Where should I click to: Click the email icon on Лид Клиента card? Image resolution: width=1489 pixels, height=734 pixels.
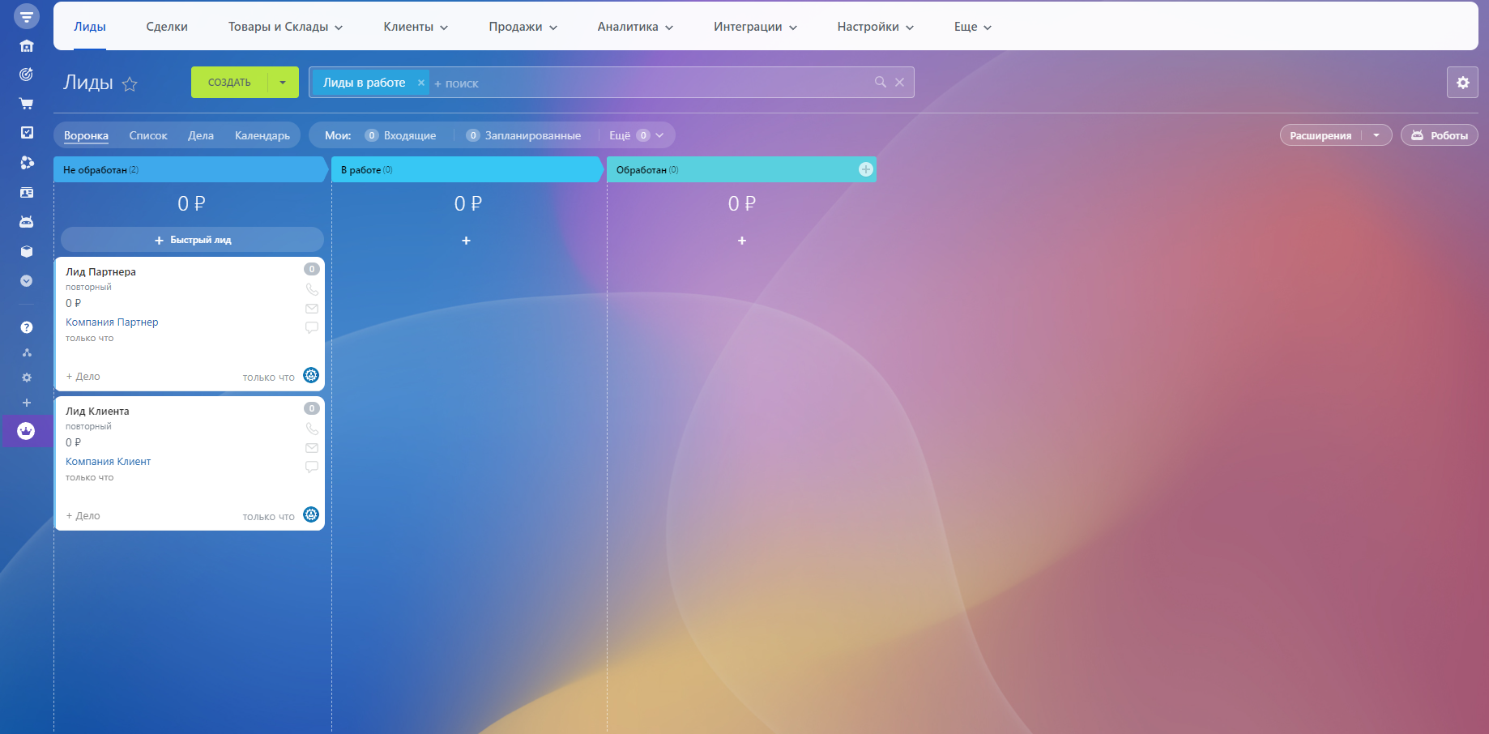pyautogui.click(x=312, y=448)
